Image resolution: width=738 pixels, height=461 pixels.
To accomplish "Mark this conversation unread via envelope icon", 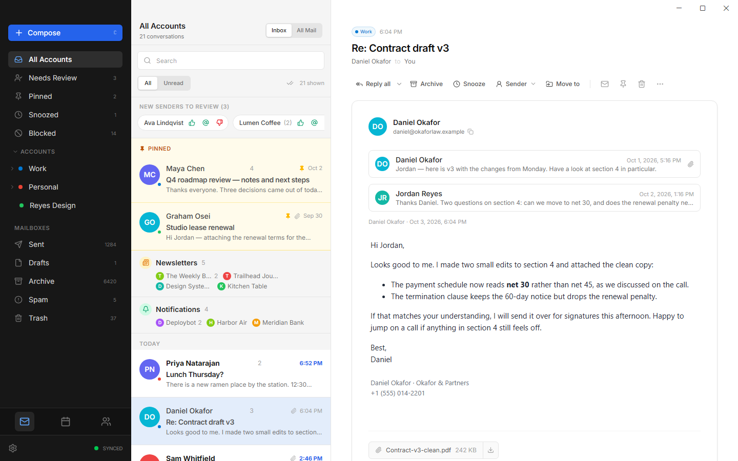I will (605, 84).
